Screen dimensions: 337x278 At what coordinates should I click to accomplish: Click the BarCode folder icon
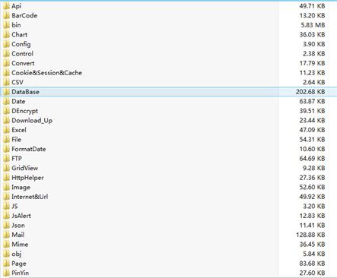[6, 16]
